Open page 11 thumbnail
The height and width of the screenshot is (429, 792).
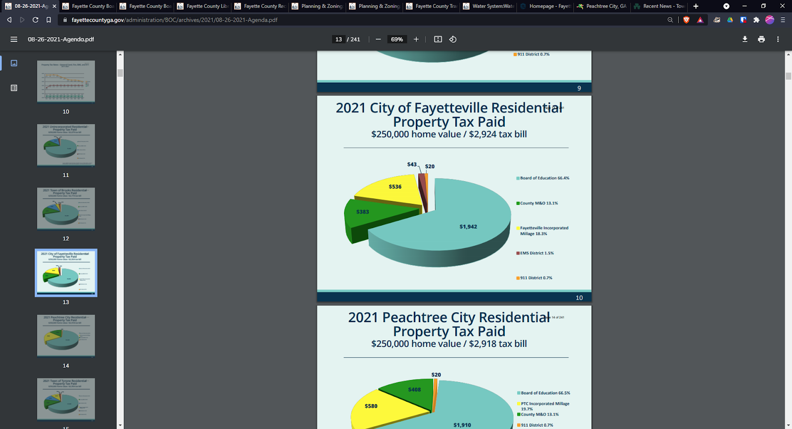66,145
